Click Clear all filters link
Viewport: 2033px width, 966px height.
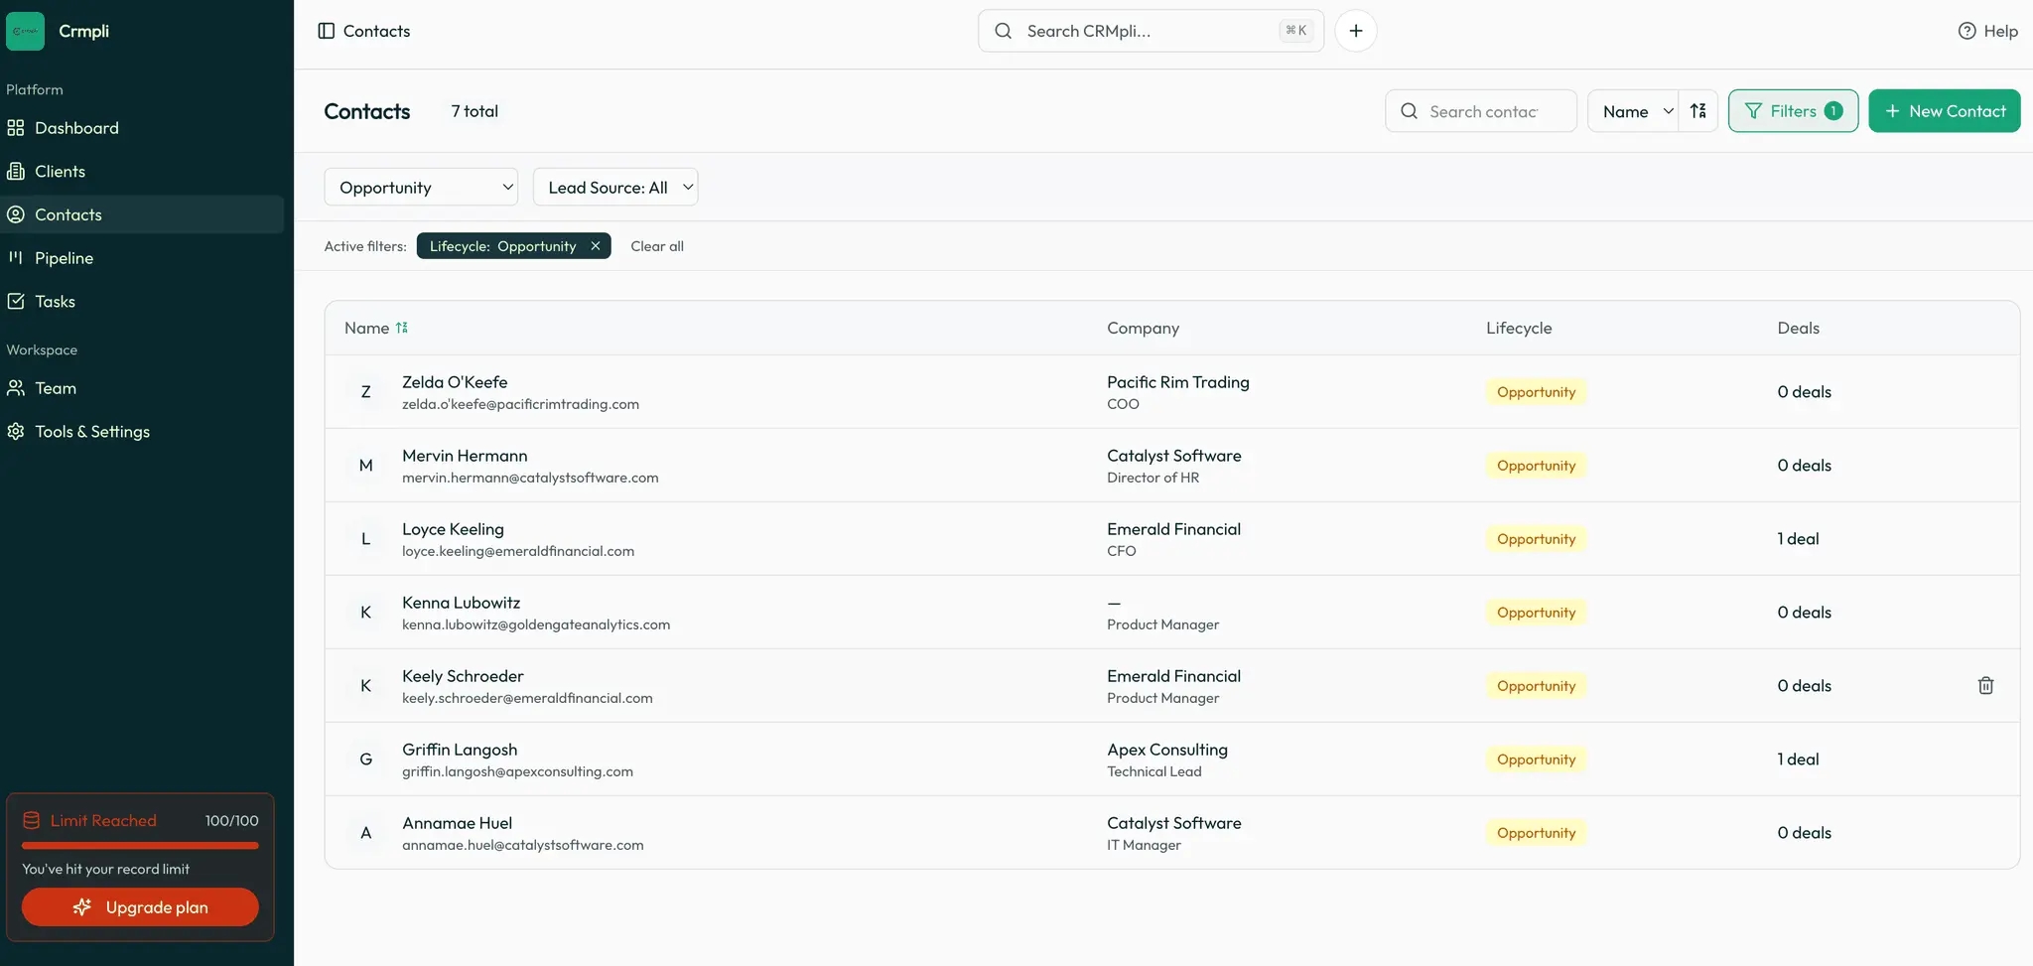657,246
